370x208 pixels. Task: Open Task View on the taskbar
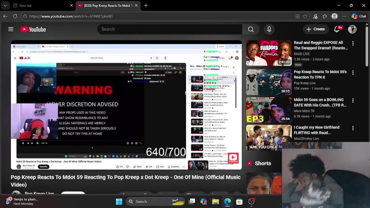[192, 202]
